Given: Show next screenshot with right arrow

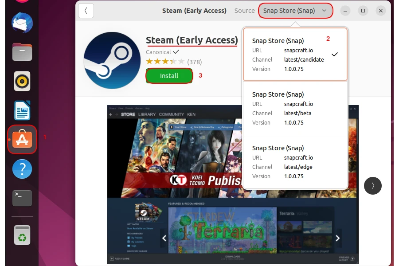Looking at the screenshot, I should point(372,186).
